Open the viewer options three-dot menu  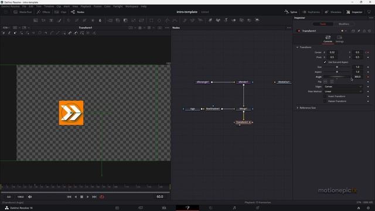[167, 28]
